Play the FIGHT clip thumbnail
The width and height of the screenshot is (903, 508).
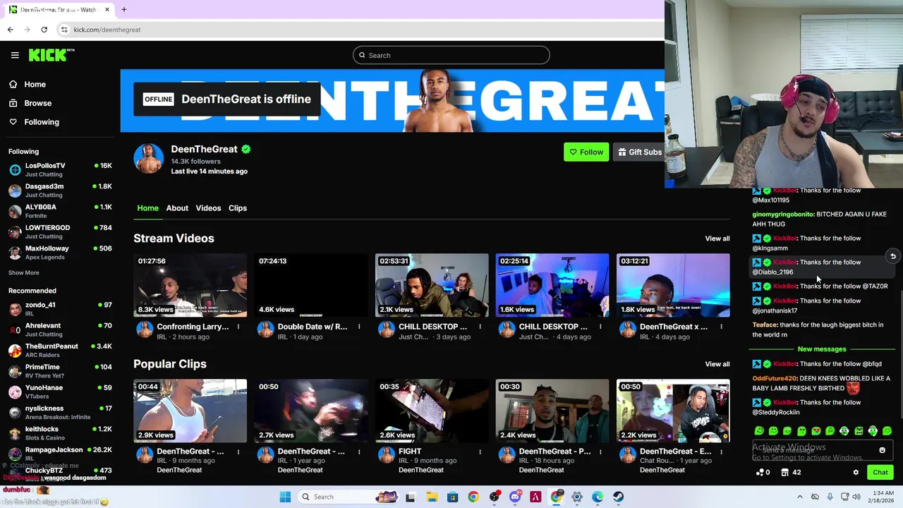tap(432, 411)
